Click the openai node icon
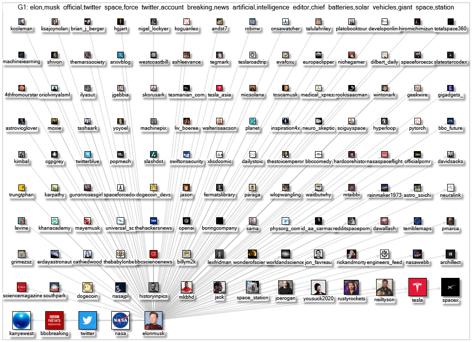Image resolution: width=472 pixels, height=342 pixels. click(186, 220)
